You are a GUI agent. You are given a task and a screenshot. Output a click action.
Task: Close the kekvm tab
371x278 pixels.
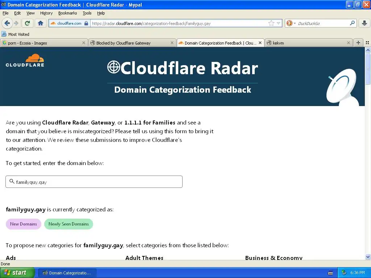tap(348, 43)
